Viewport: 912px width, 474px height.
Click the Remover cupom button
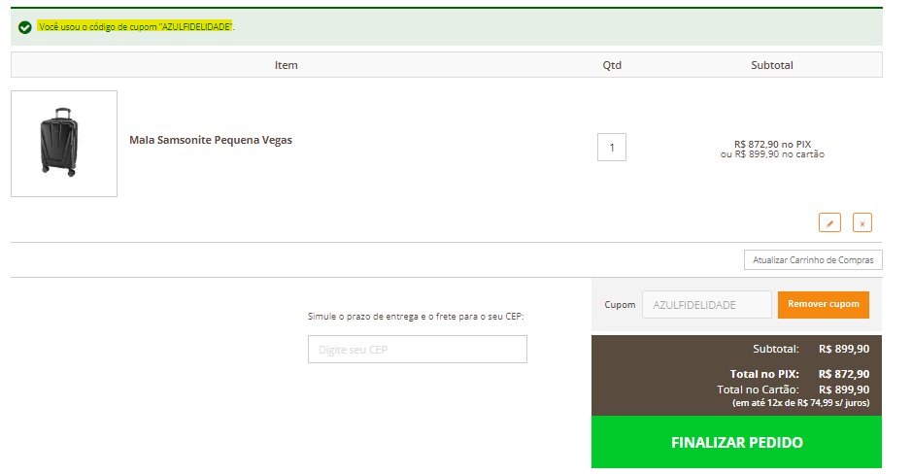pyautogui.click(x=823, y=305)
